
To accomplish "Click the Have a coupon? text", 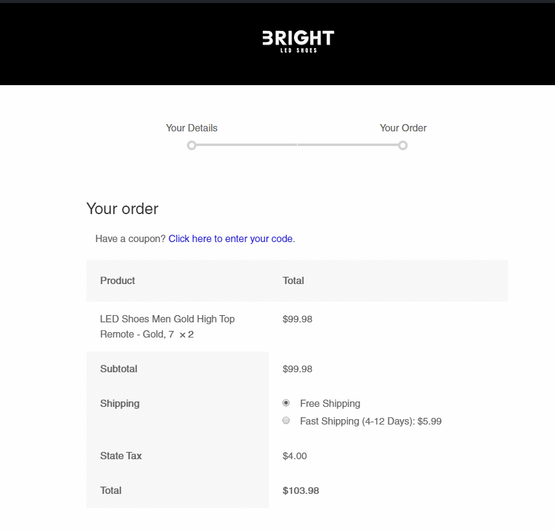I will [130, 239].
